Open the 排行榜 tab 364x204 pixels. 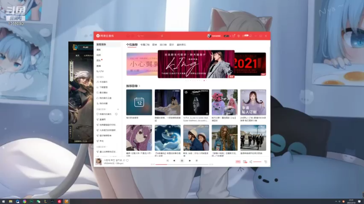coord(163,45)
